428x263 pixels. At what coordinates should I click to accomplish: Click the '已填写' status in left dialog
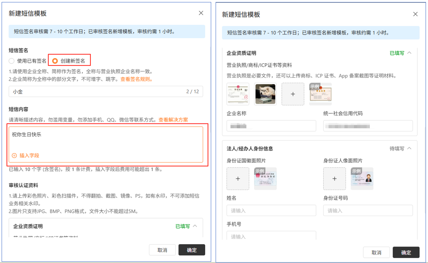183,226
